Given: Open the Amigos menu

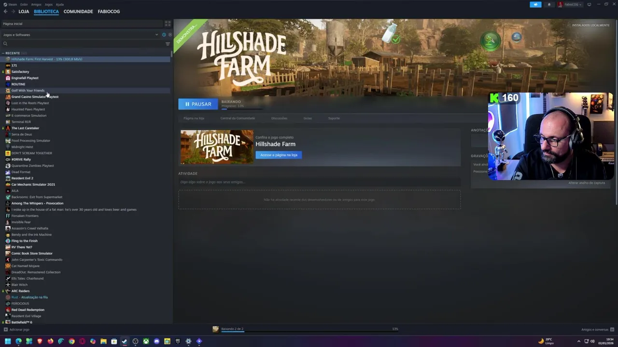Looking at the screenshot, I should tap(36, 4).
